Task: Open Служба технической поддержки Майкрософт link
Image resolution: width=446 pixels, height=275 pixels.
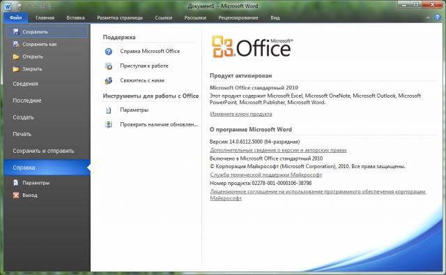Action: pyautogui.click(x=266, y=174)
